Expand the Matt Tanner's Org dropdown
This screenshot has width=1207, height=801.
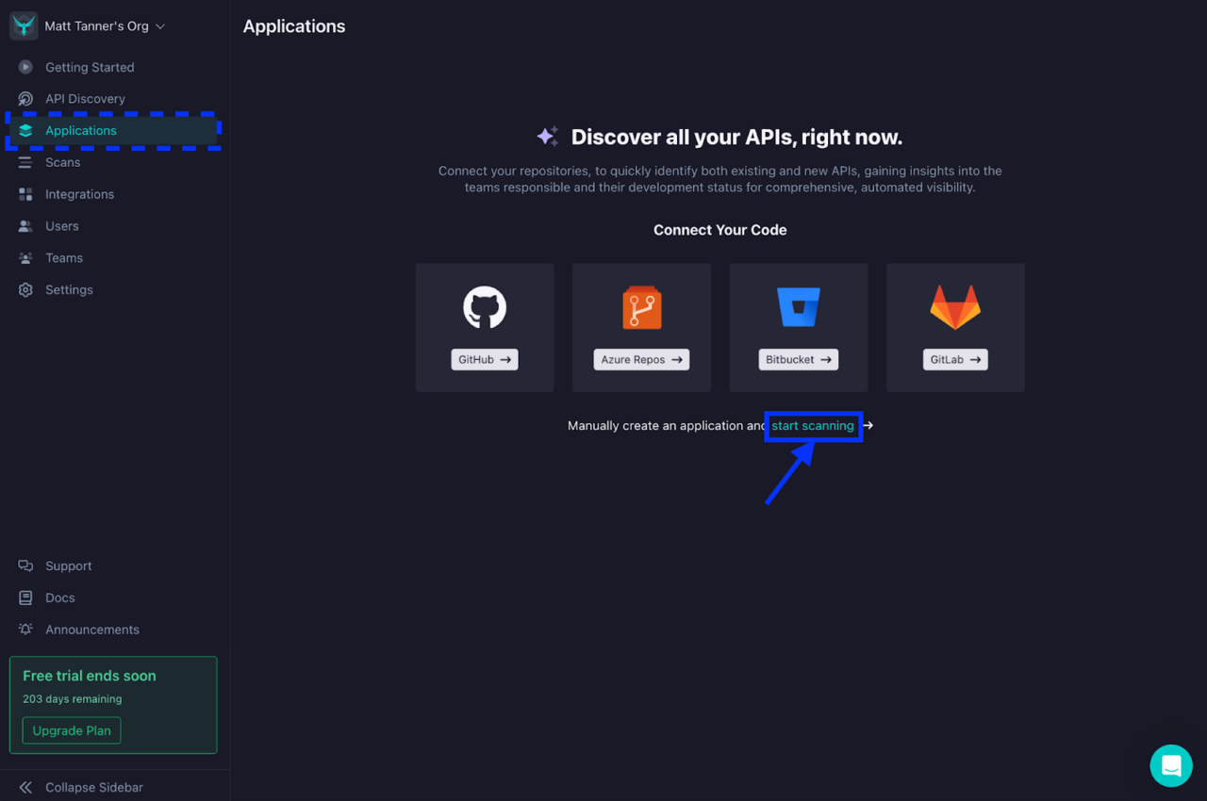(88, 26)
